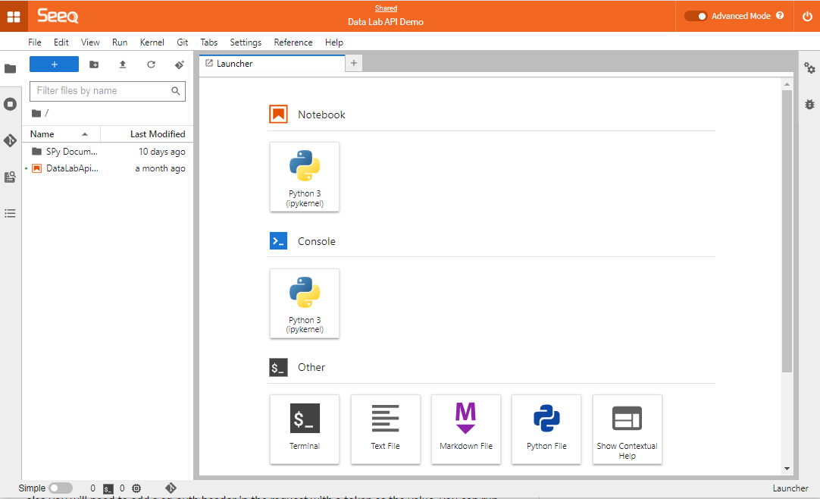Open the Table of Contents sidebar icon

point(11,213)
